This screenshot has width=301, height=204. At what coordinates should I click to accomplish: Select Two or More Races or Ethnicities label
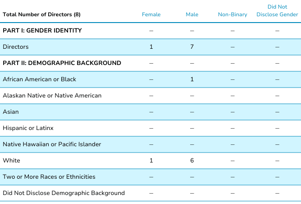point(49,177)
